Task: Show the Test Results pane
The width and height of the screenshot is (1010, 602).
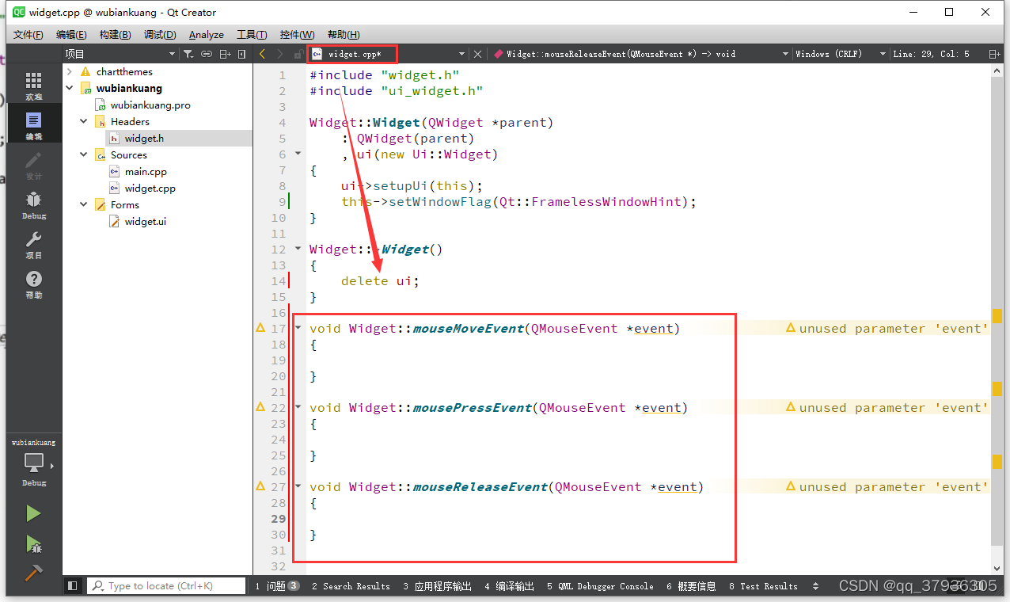Action: 763,586
